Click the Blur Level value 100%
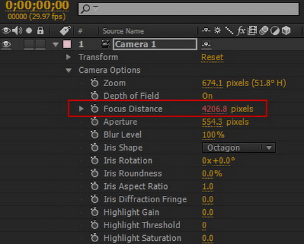Screen dimensions: 304x244 (213, 135)
